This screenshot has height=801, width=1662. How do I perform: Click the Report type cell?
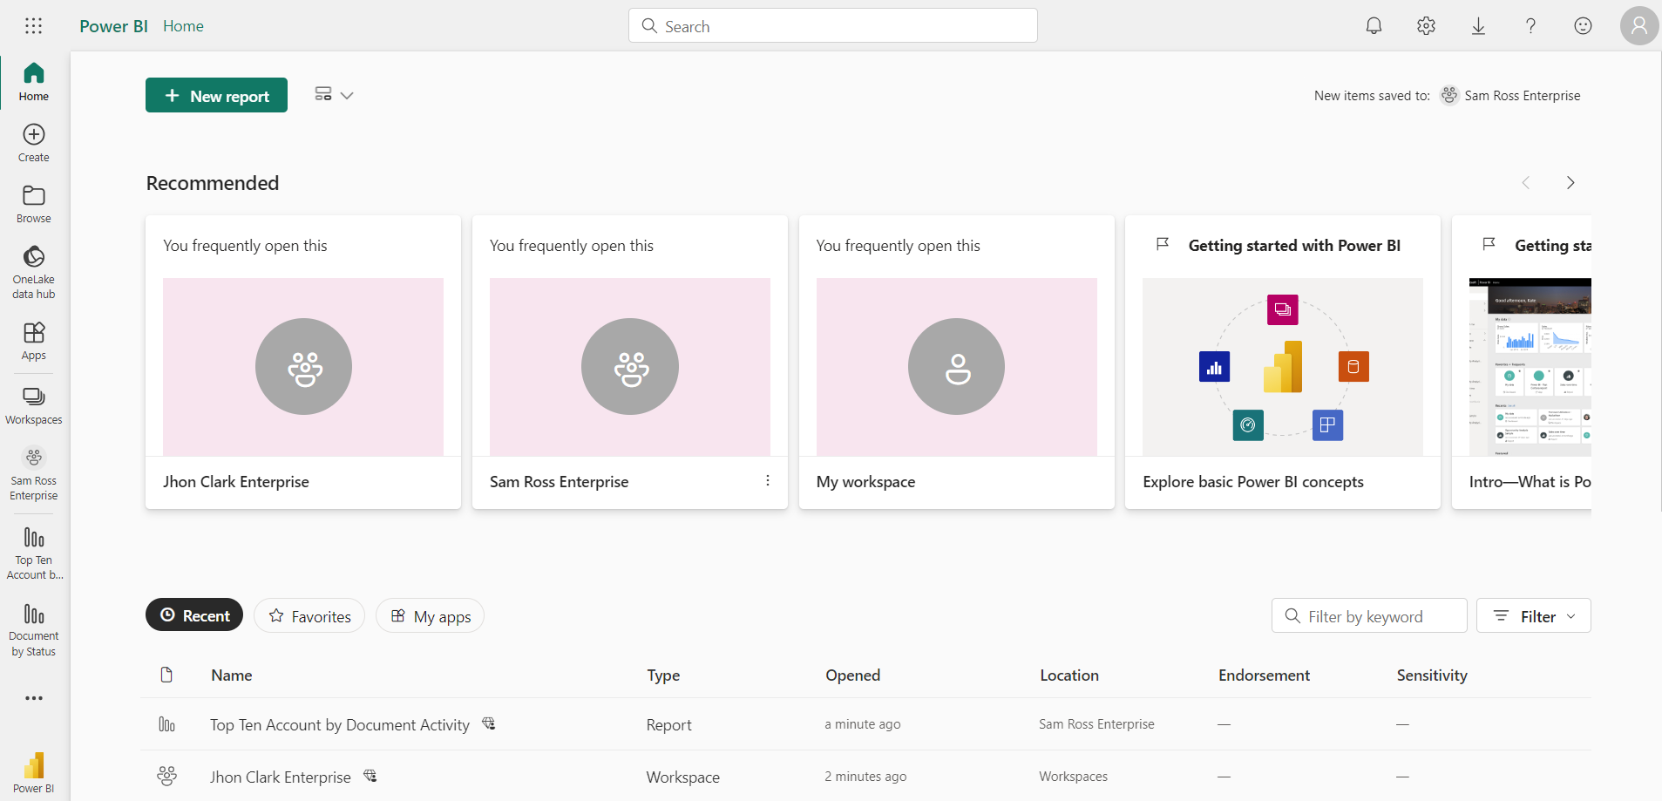click(668, 725)
